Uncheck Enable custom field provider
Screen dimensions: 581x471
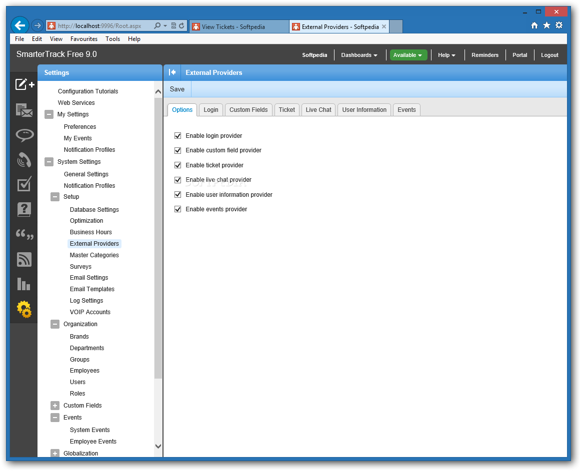178,150
